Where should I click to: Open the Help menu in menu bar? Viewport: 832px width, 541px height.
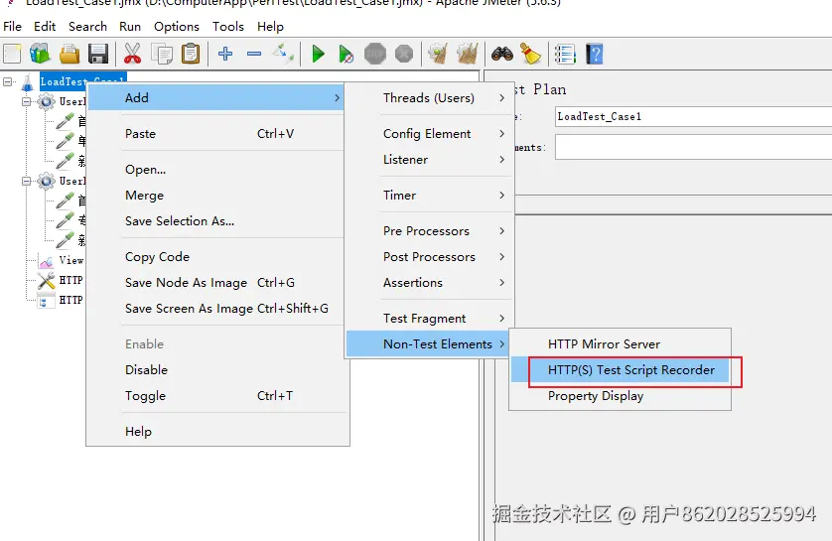(x=270, y=27)
